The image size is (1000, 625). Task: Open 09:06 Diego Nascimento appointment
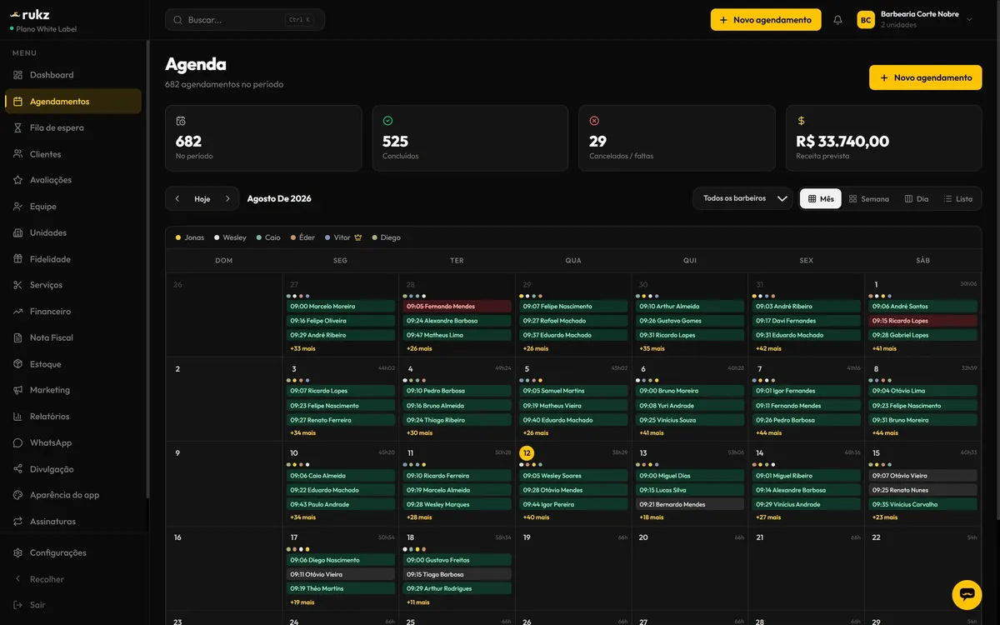tap(342, 560)
